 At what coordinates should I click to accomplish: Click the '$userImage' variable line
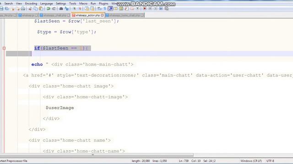click(x=60, y=108)
